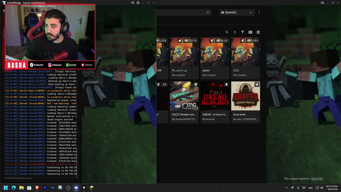Switch to Brave browser in the taskbar
341x192 pixels.
click(x=37, y=188)
